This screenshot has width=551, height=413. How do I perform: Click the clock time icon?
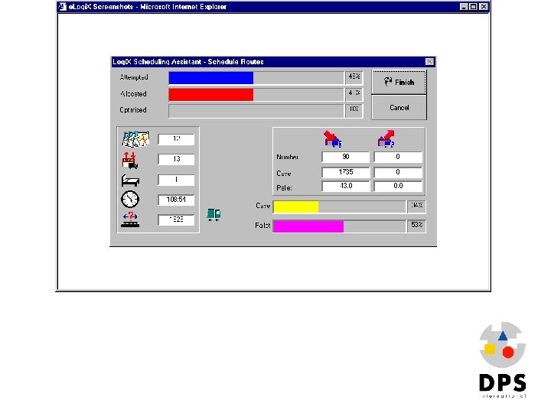[x=130, y=200]
